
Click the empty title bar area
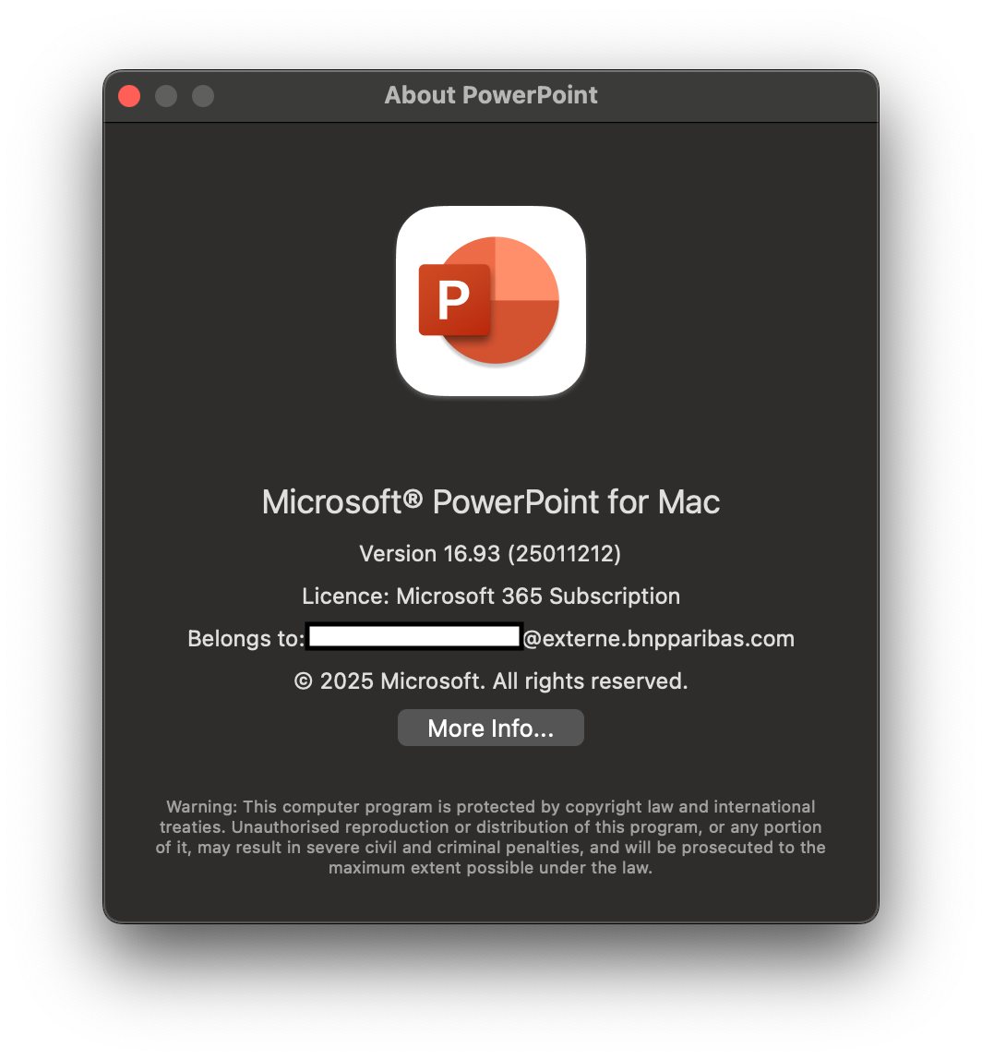[736, 96]
